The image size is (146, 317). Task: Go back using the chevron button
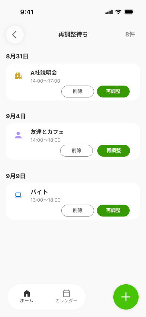[x=15, y=35]
